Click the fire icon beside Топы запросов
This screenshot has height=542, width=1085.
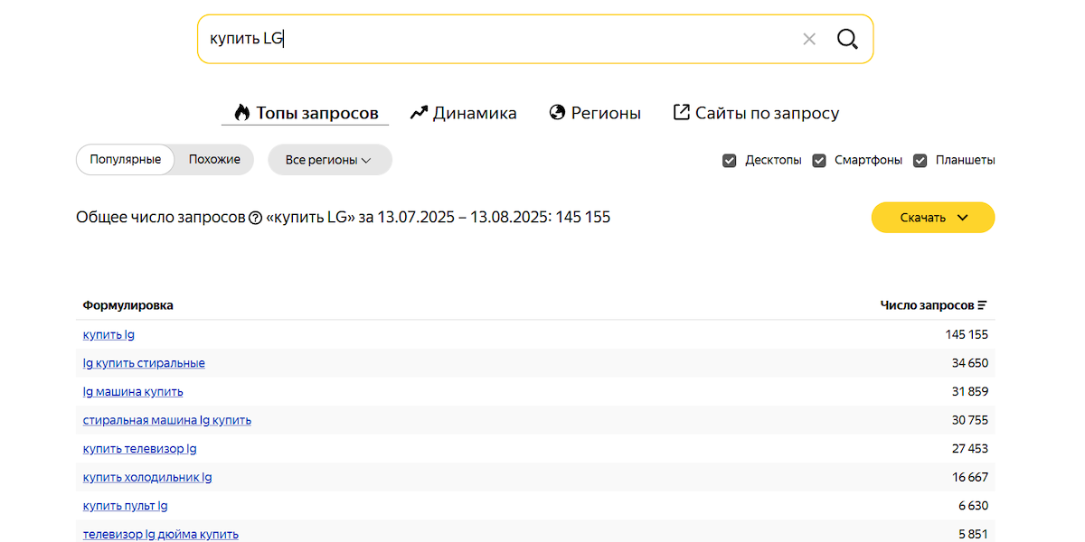pyautogui.click(x=240, y=112)
